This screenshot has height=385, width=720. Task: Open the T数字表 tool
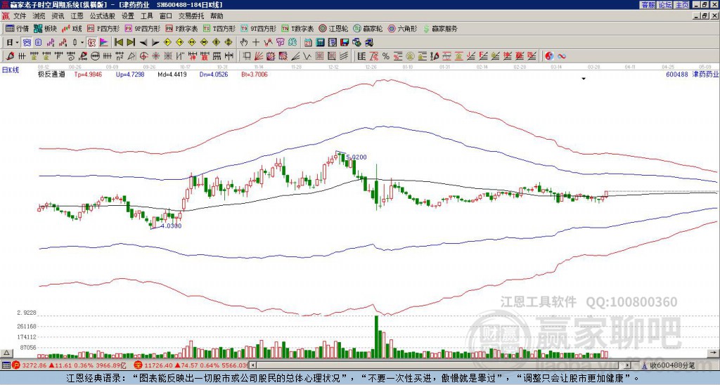(297, 28)
